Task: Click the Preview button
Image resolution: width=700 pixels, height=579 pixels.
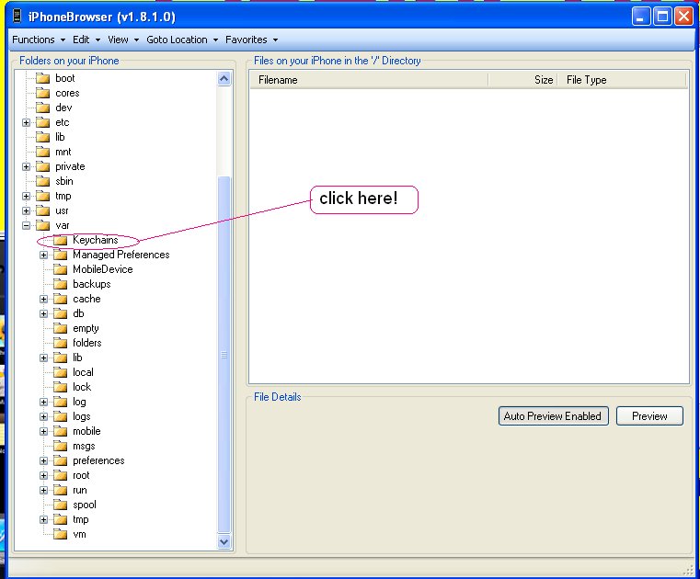Action: click(x=649, y=416)
